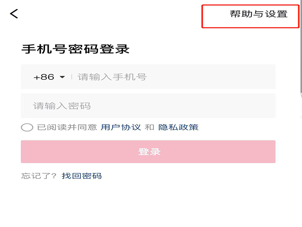302x227 pixels.
Task: Select the +86 country code
Action: pos(44,77)
